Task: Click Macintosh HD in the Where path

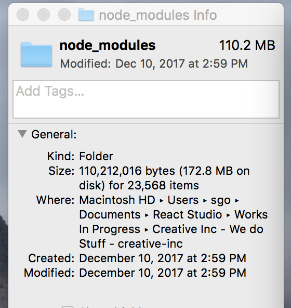Action: (x=117, y=200)
